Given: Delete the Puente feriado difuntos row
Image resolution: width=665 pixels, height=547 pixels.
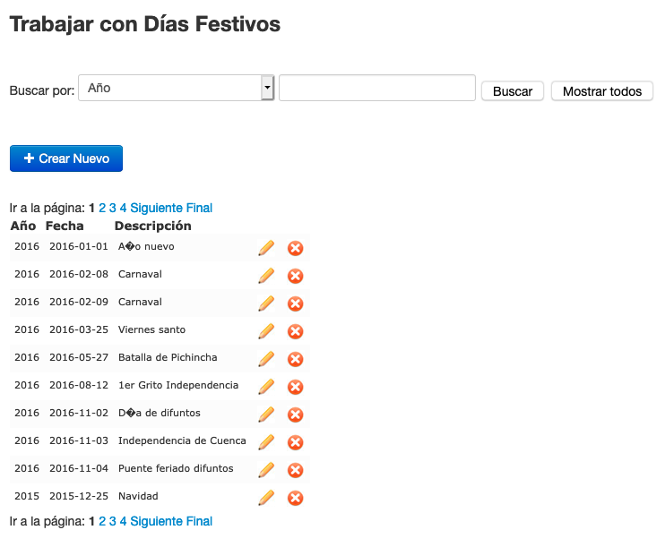Looking at the screenshot, I should point(295,470).
